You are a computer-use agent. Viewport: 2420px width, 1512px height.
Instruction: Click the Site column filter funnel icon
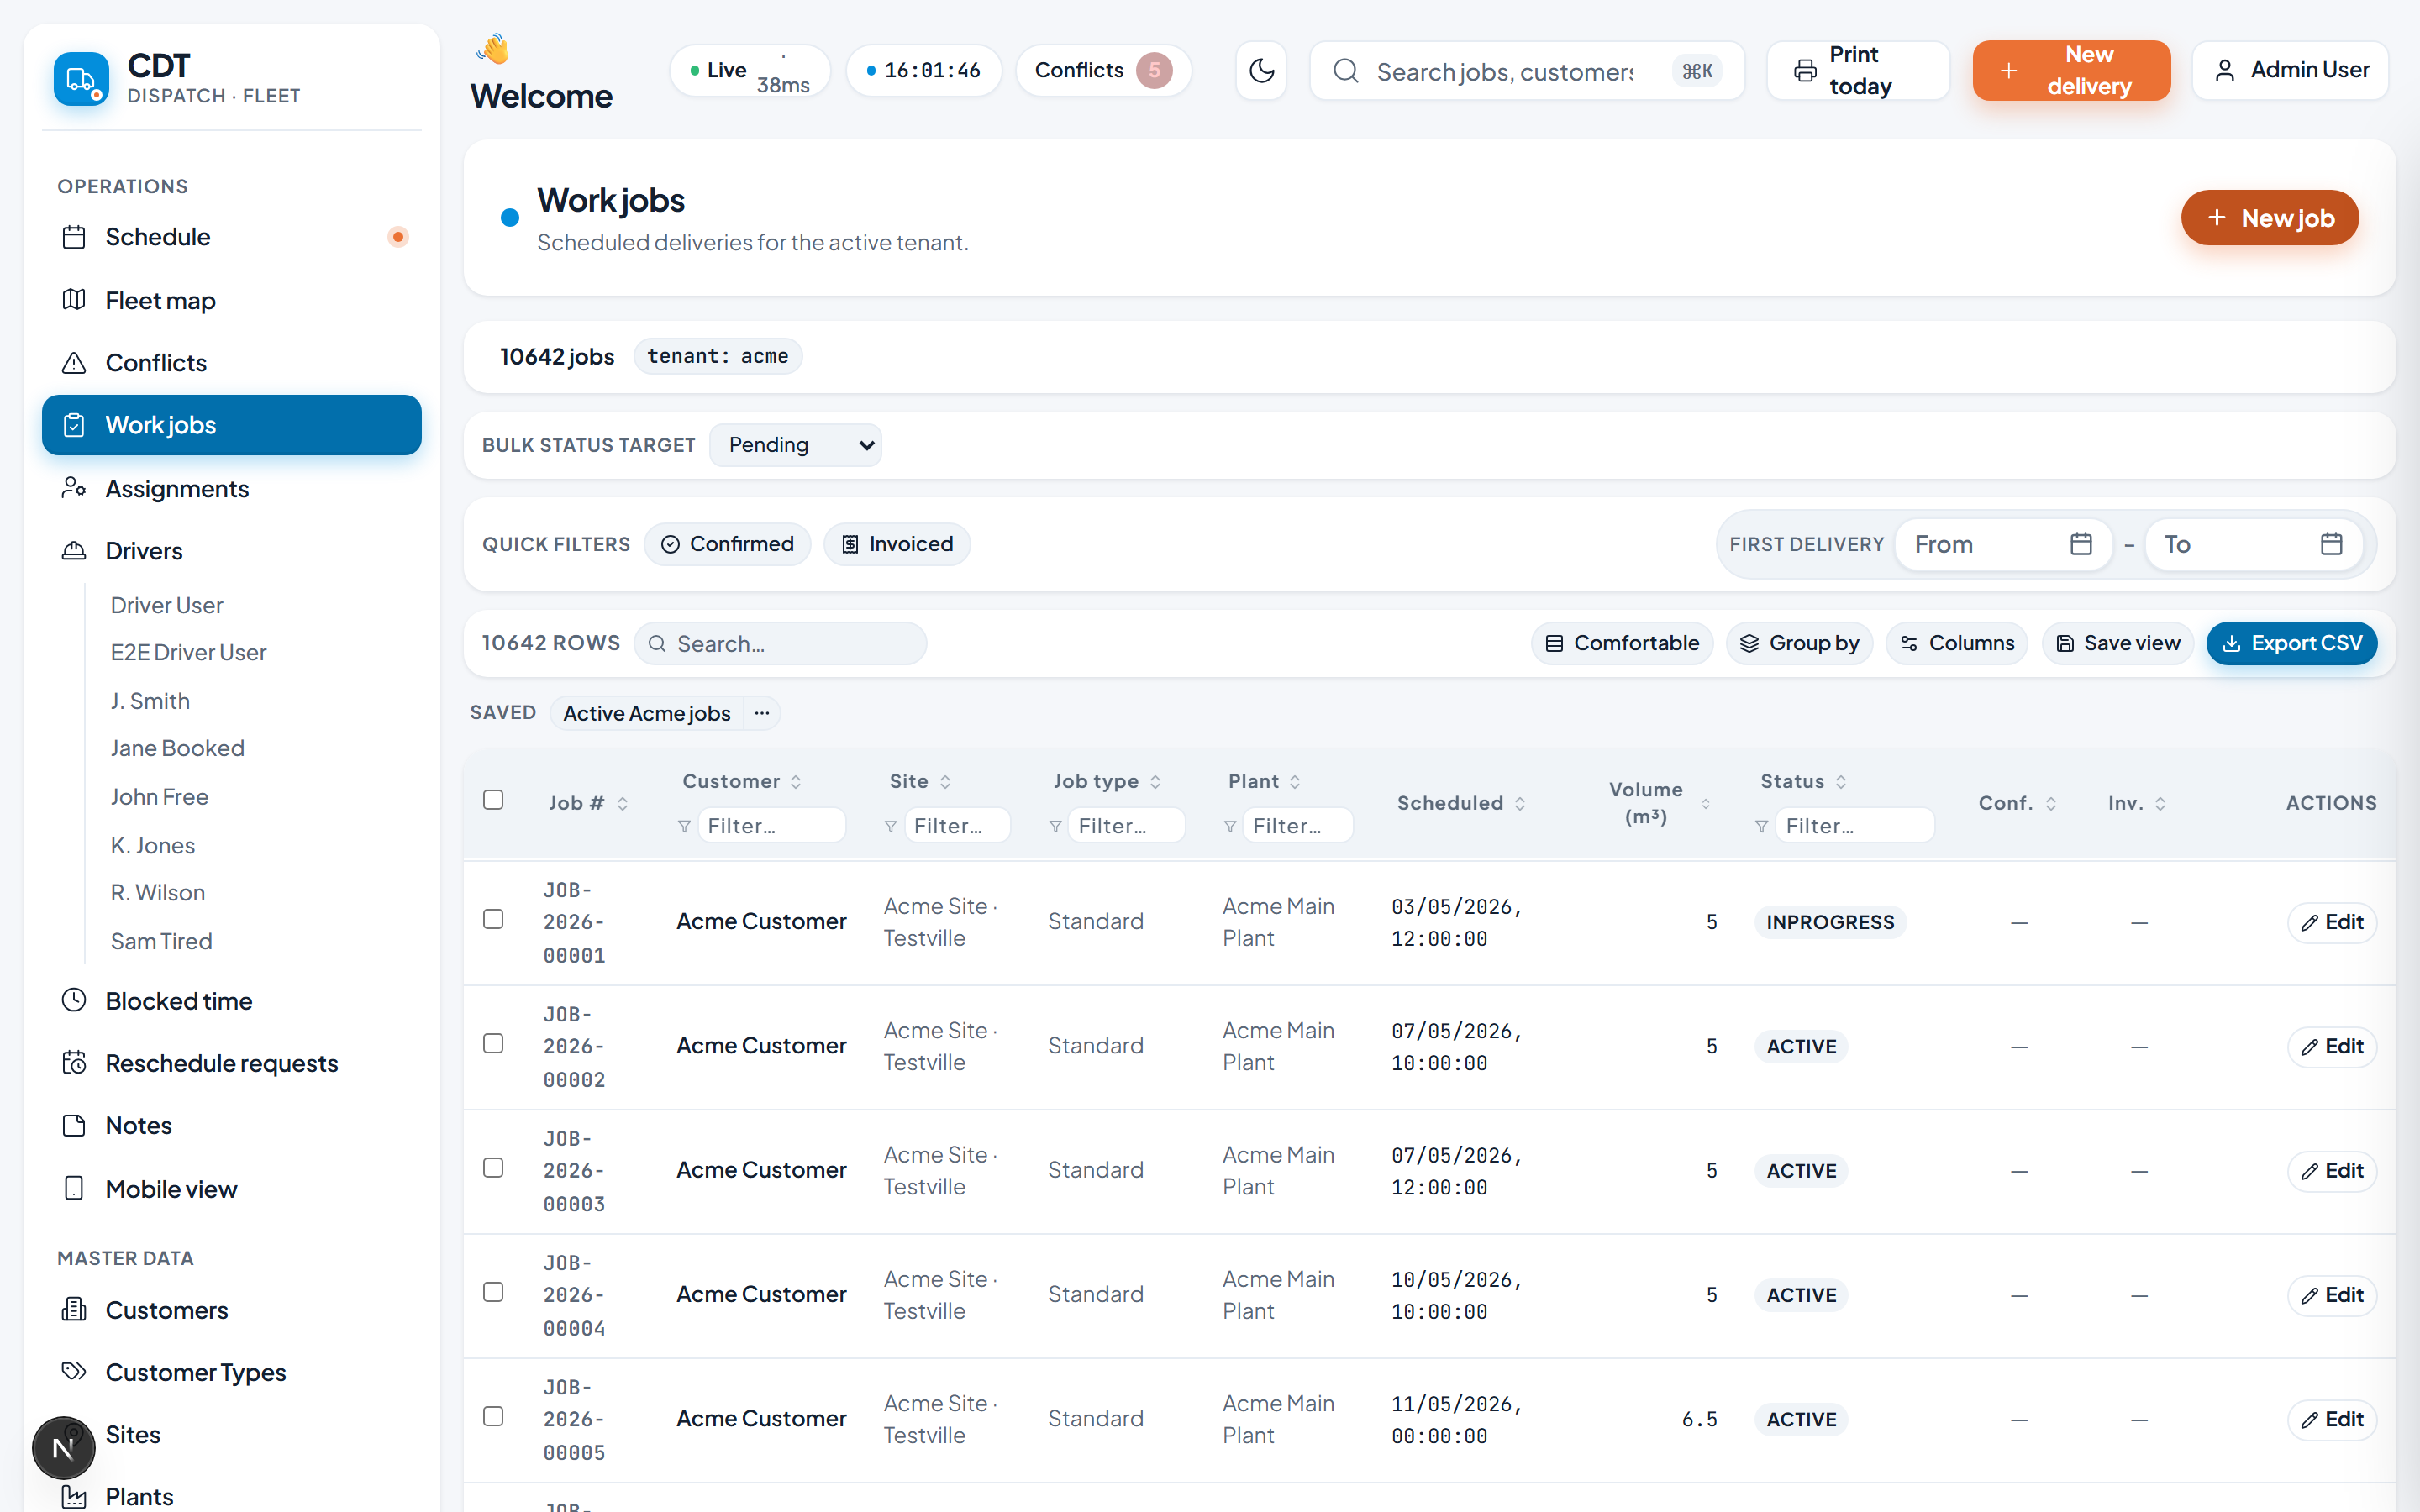[x=890, y=826]
